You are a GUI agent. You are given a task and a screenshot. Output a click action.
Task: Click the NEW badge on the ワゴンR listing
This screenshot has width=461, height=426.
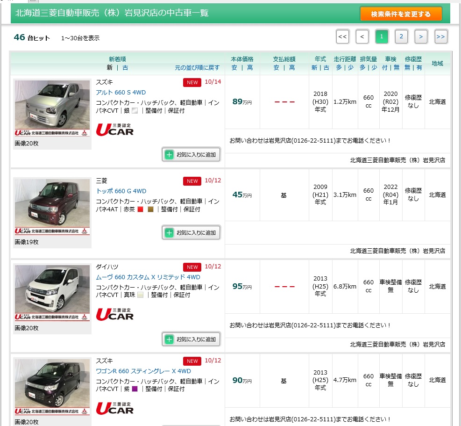tap(192, 361)
